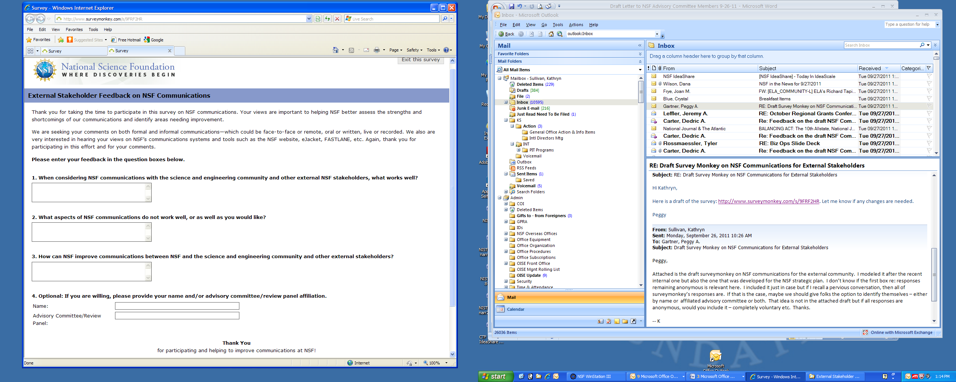Open the Windows Start button
Image resolution: width=956 pixels, height=382 pixels.
point(496,376)
